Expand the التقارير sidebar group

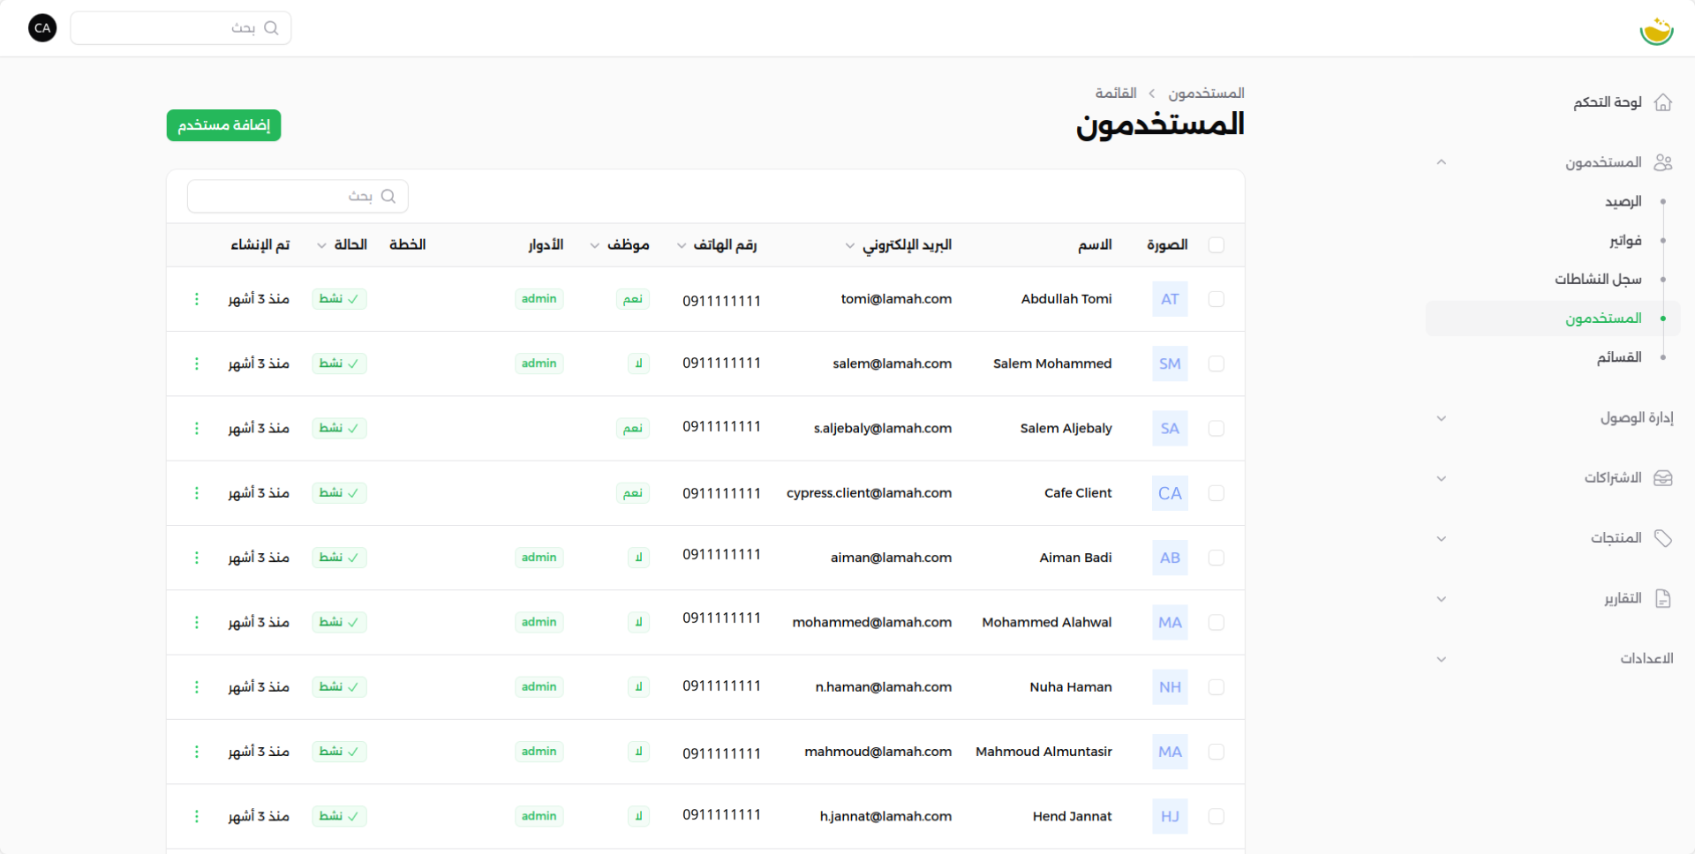1441,599
